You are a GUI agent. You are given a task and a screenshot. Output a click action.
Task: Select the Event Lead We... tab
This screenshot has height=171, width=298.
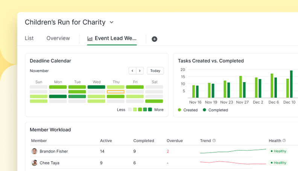(x=112, y=38)
